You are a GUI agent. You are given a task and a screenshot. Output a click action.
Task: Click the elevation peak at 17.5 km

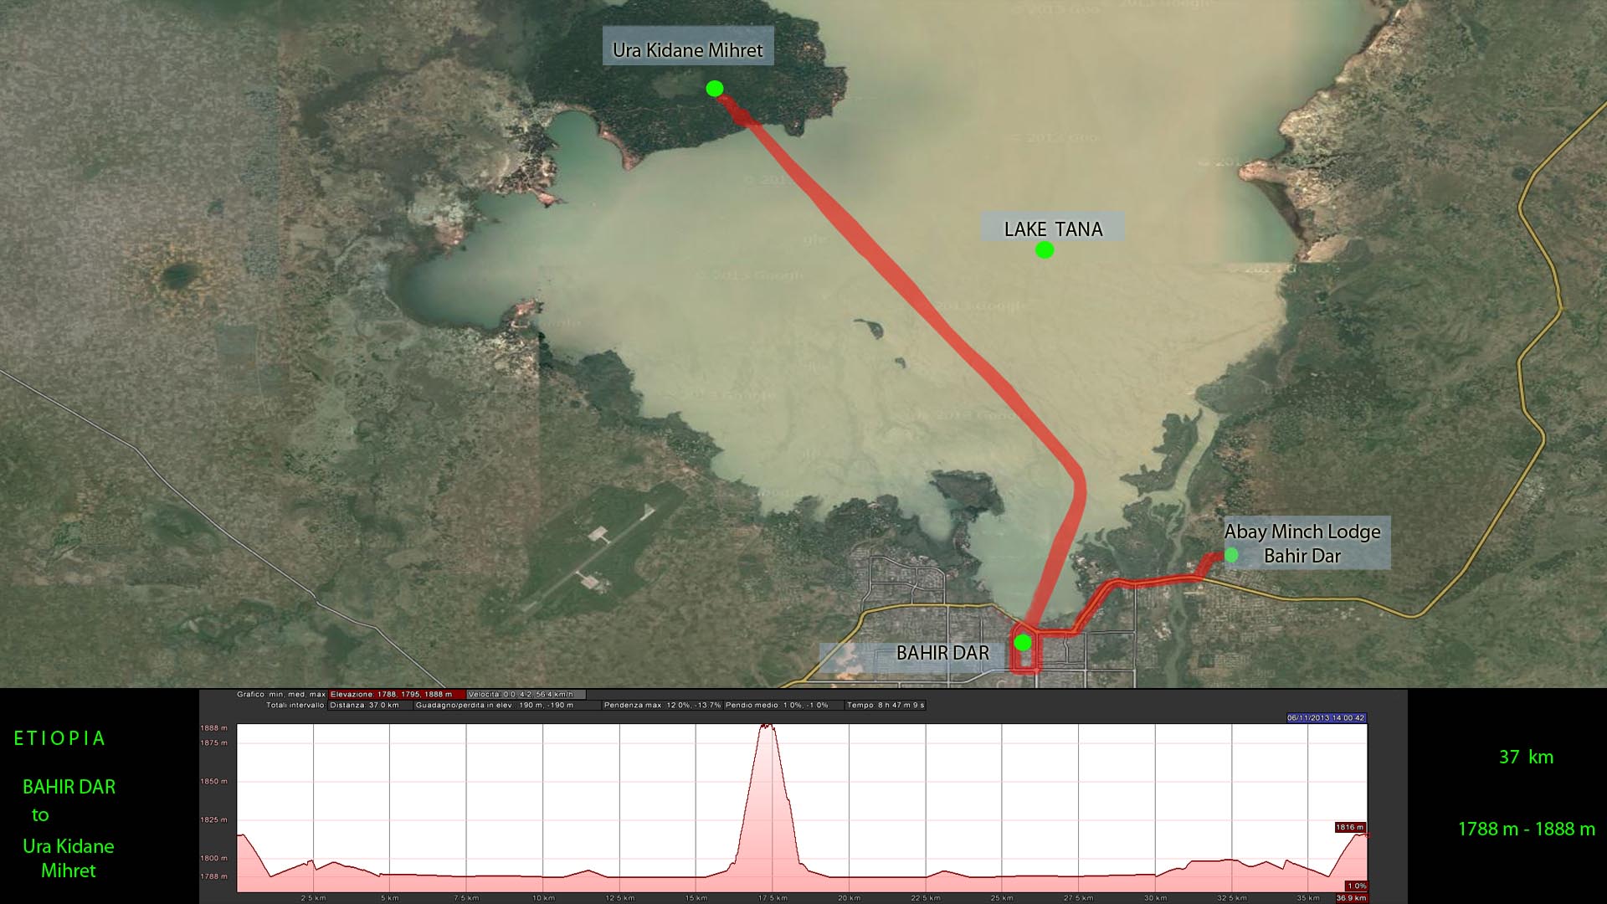[766, 727]
